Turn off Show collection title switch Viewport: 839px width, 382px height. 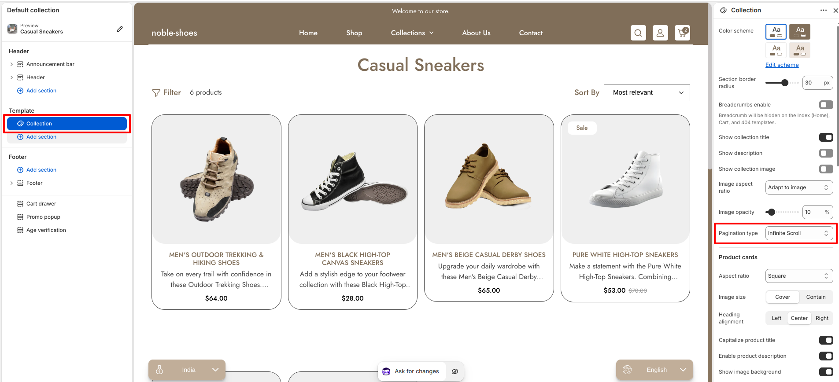[x=826, y=137]
